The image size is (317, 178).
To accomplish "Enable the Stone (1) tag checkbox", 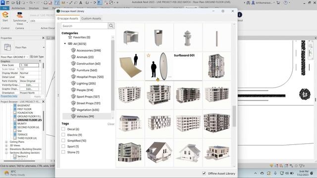I will tap(63, 152).
